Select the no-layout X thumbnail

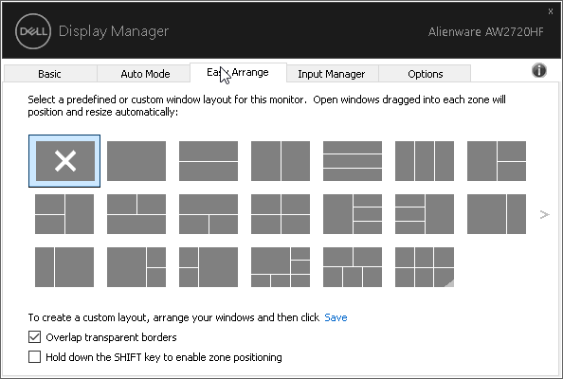(64, 161)
